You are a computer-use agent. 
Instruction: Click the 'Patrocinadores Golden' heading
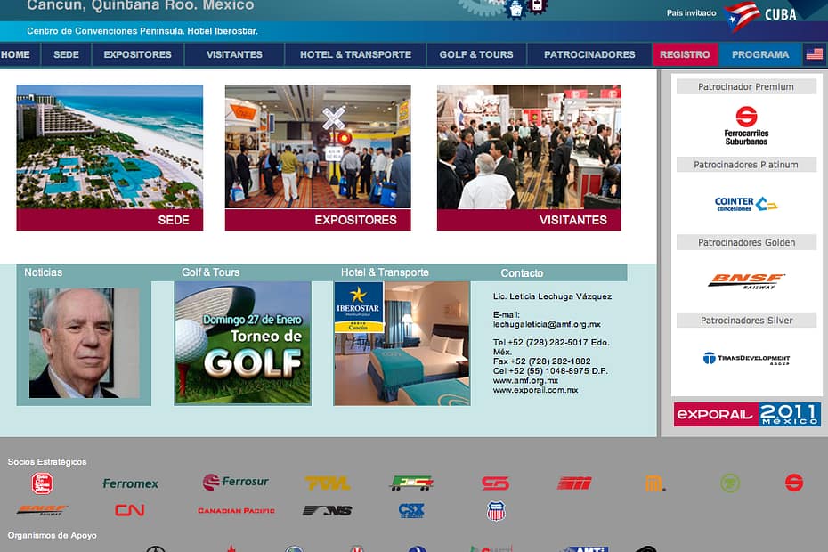point(746,242)
